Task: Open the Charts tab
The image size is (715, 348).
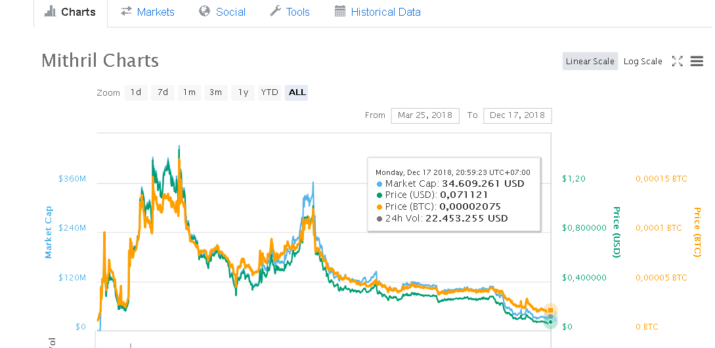Action: (70, 12)
